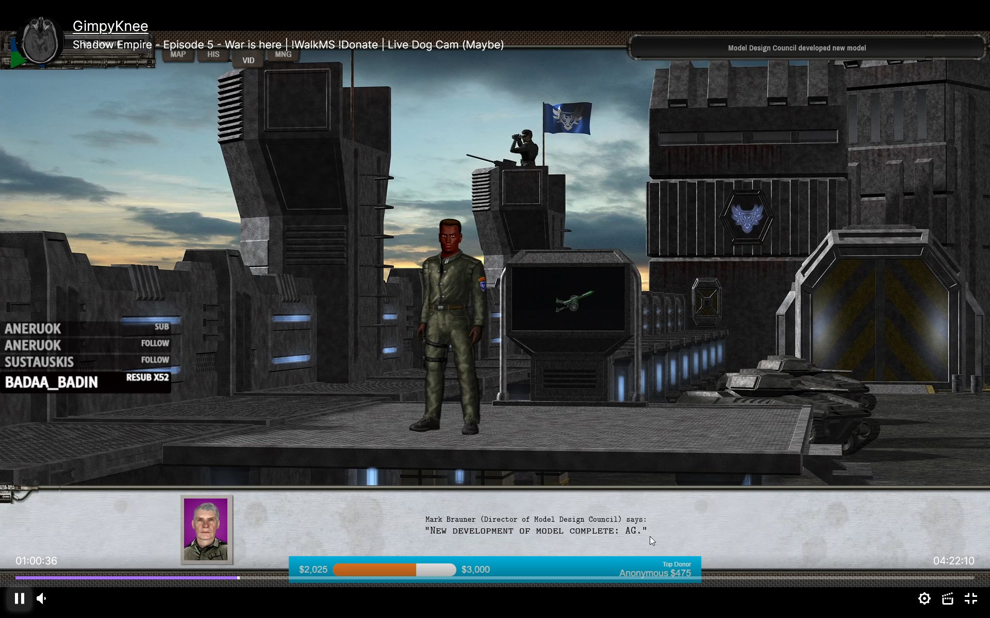Click the BADAA_BADIN resub alert
This screenshot has width=990, height=618.
[86, 382]
